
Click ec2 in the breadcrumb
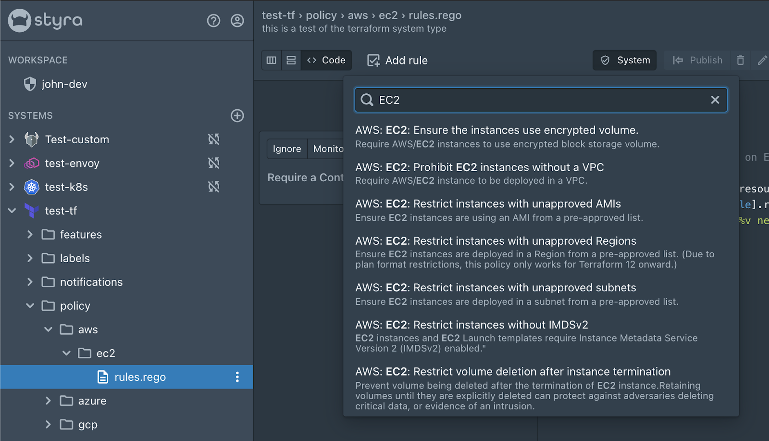coord(388,15)
